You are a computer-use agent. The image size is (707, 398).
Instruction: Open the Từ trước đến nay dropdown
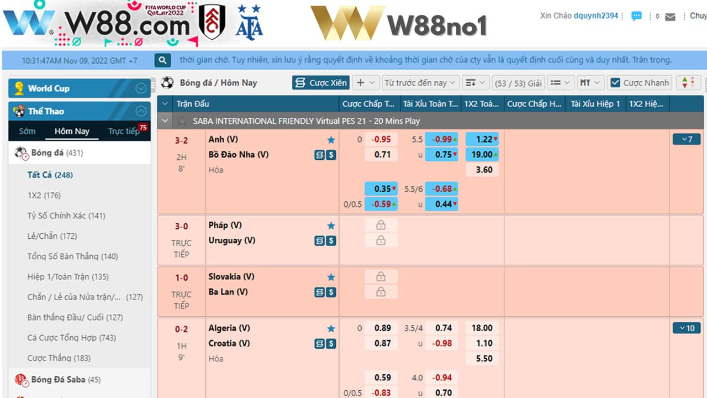pyautogui.click(x=421, y=83)
